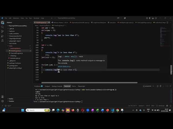The width and height of the screenshot is (173, 129).
Task: Open the Selection menu
Action: pyautogui.click(x=16, y=18)
